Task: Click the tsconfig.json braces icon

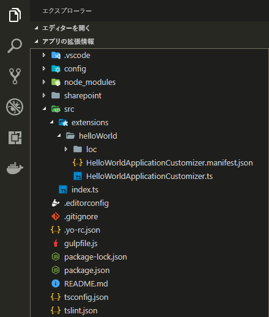Action: 56,297
